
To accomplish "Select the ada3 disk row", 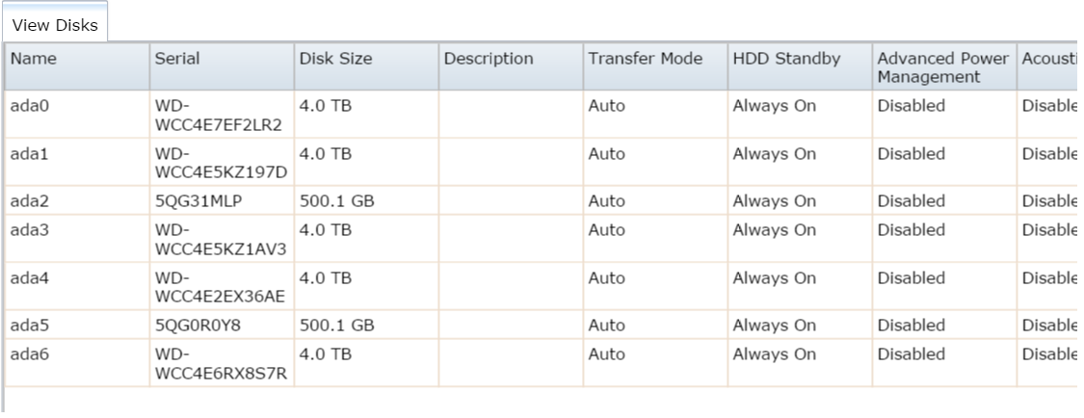I will tap(29, 231).
